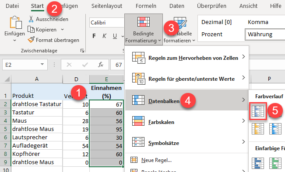Open the Name Box dropdown arrow
This screenshot has width=285, height=172.
click(x=42, y=64)
